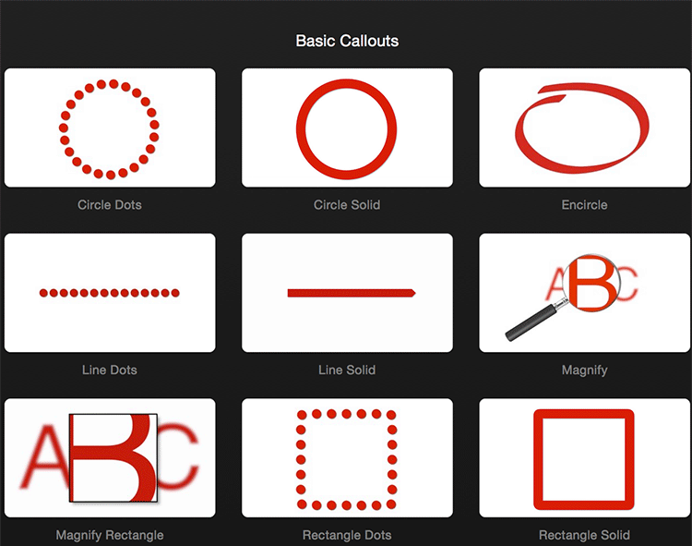The width and height of the screenshot is (692, 546).
Task: Click the Magnify caption text
Action: (584, 370)
